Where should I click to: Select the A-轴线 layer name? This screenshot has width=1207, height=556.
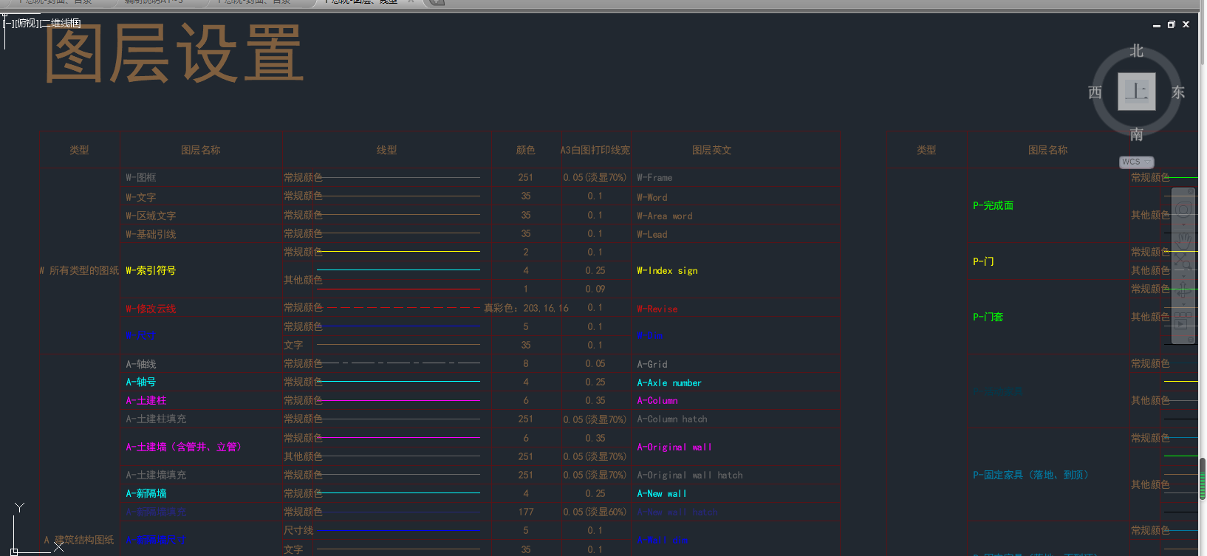pos(140,364)
